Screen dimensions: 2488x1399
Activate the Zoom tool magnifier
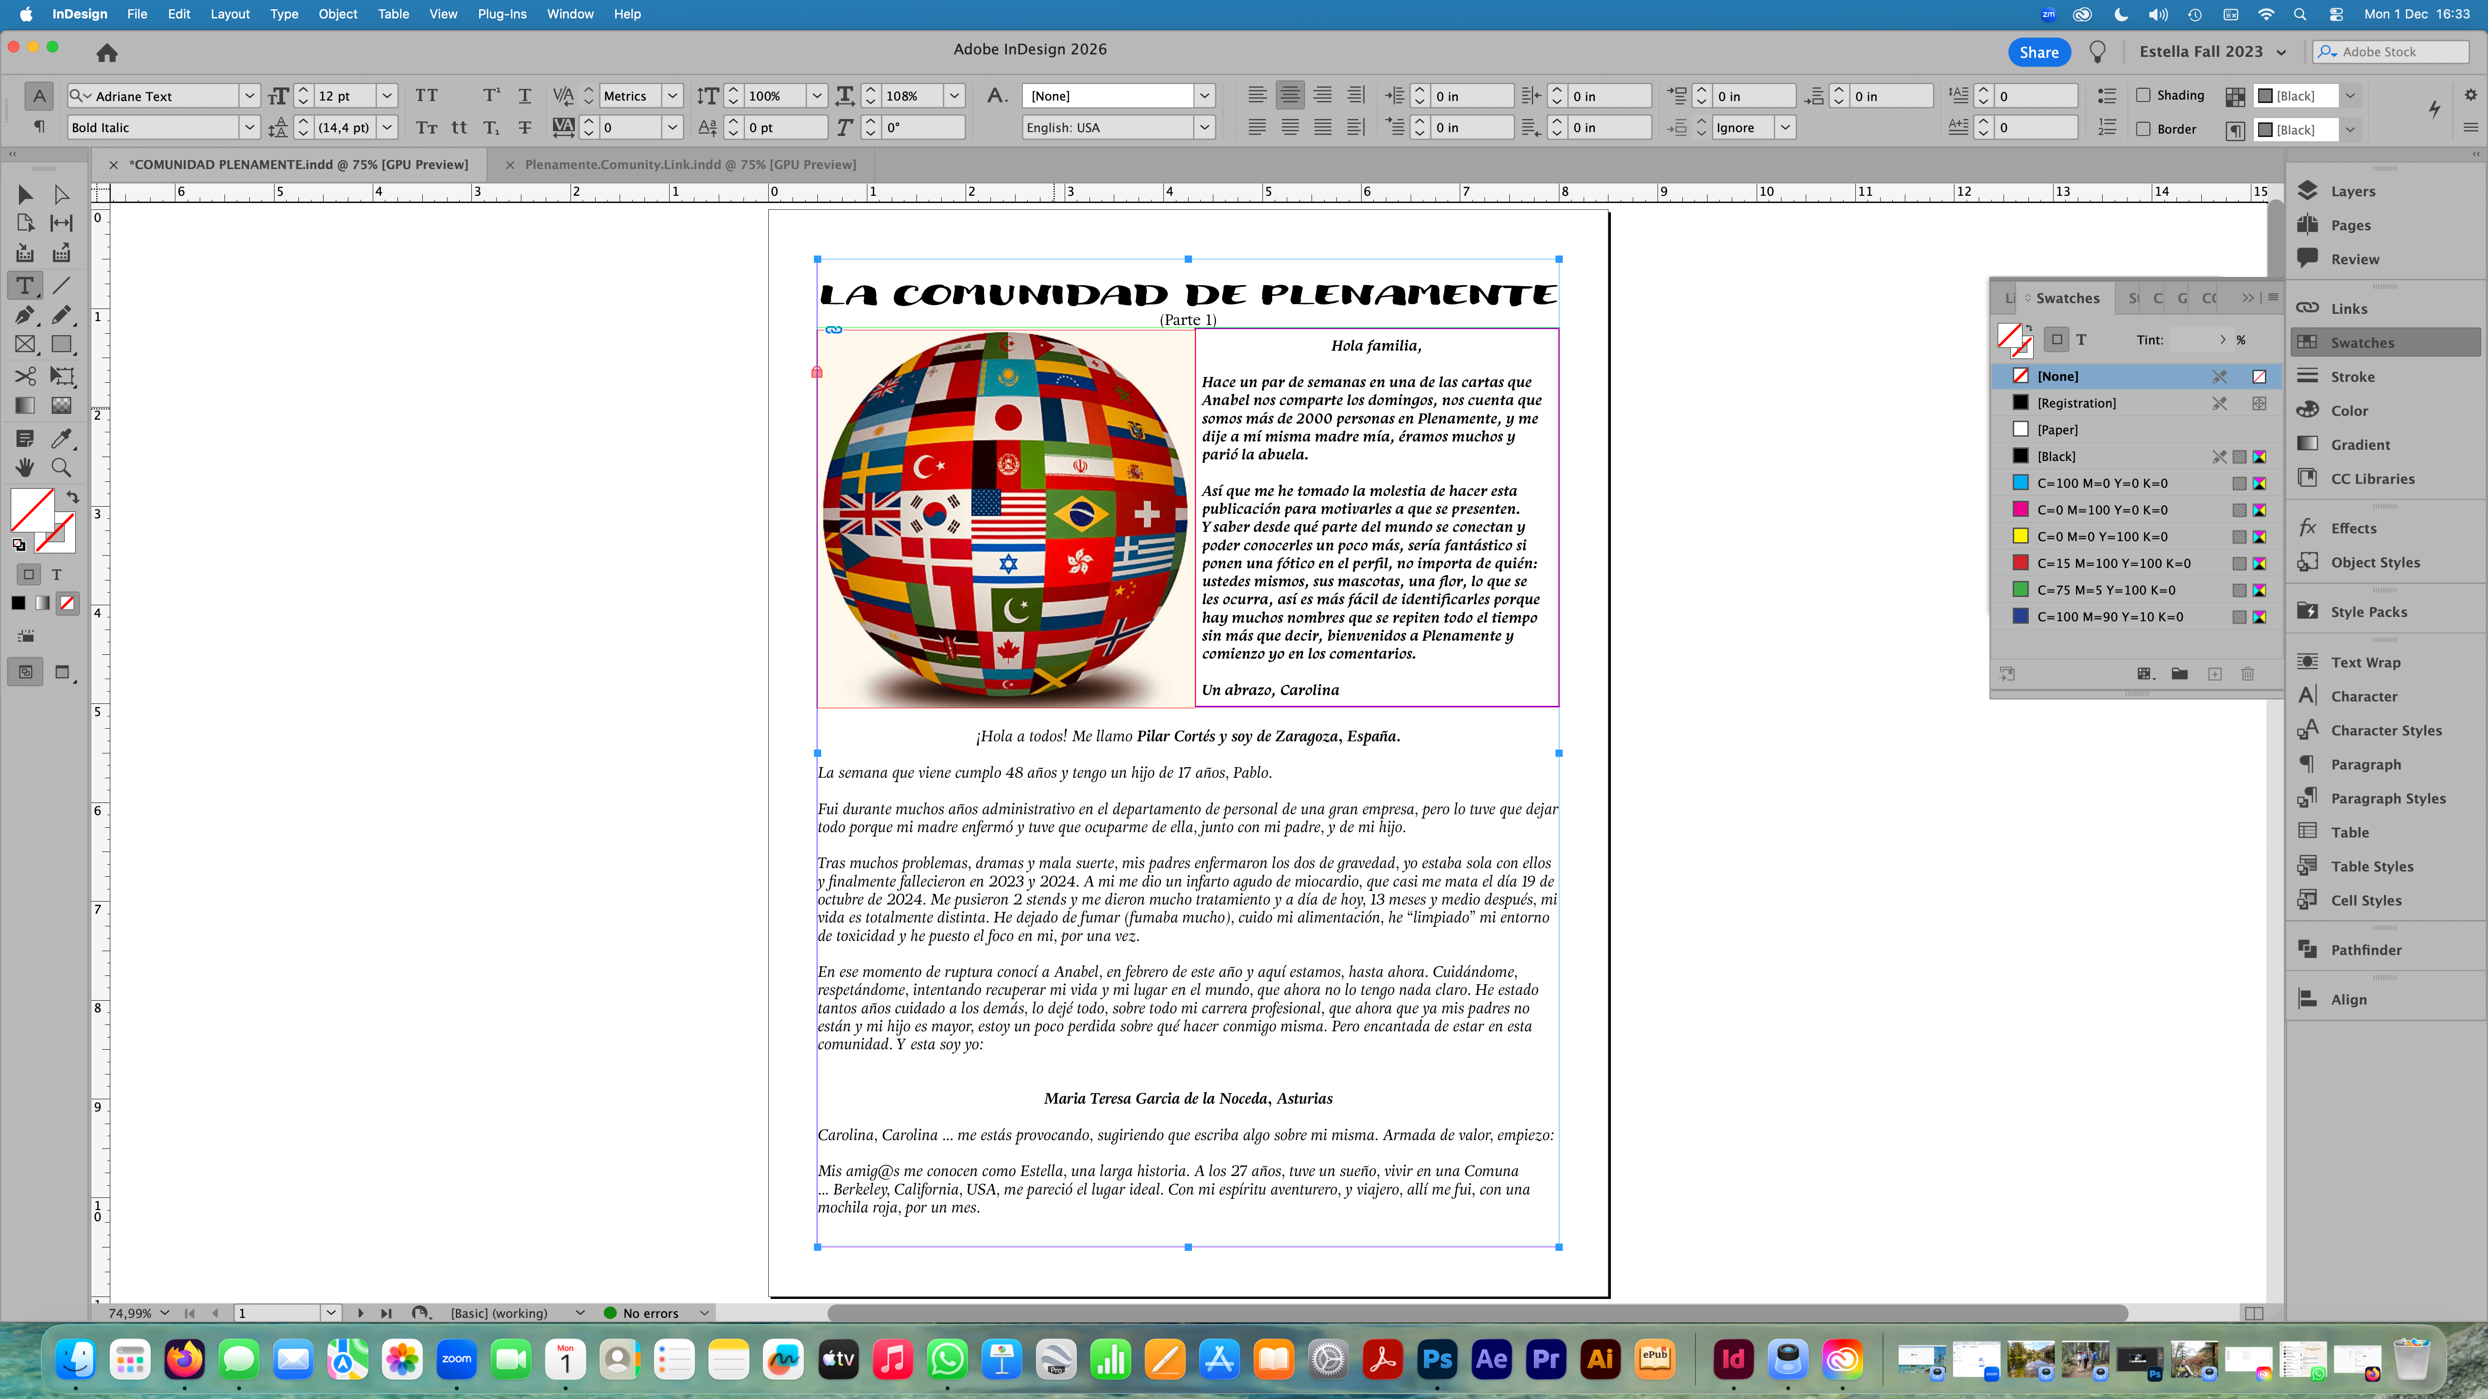click(x=61, y=468)
